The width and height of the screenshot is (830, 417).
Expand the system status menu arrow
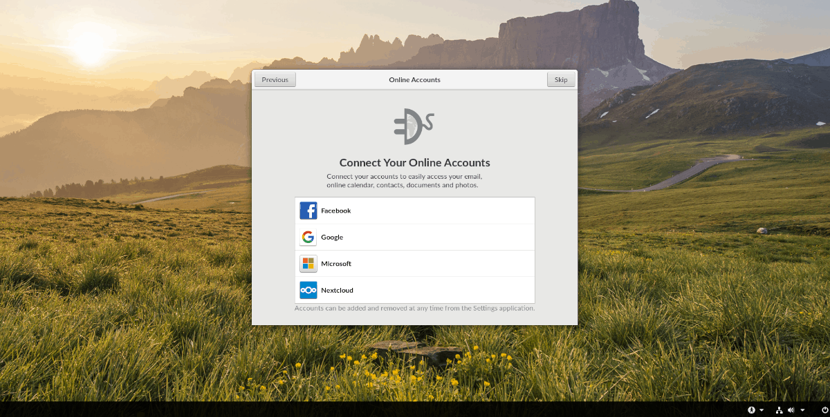coord(802,410)
